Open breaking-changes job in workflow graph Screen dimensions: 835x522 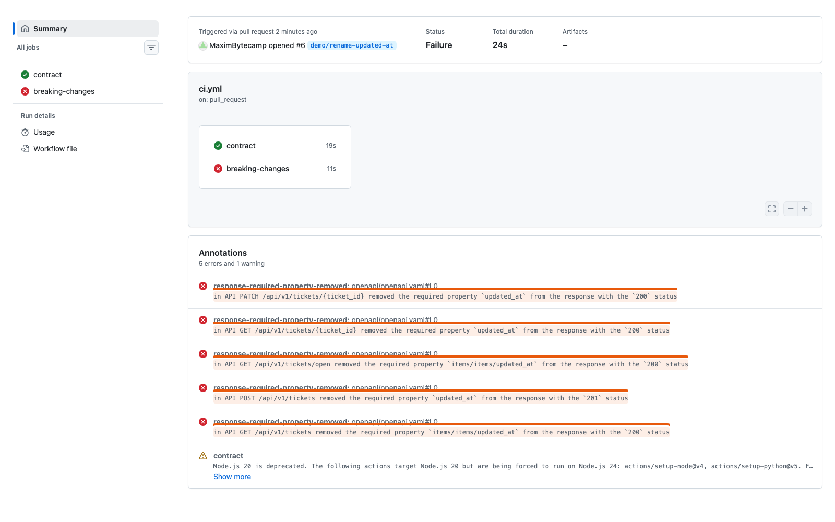click(x=275, y=169)
